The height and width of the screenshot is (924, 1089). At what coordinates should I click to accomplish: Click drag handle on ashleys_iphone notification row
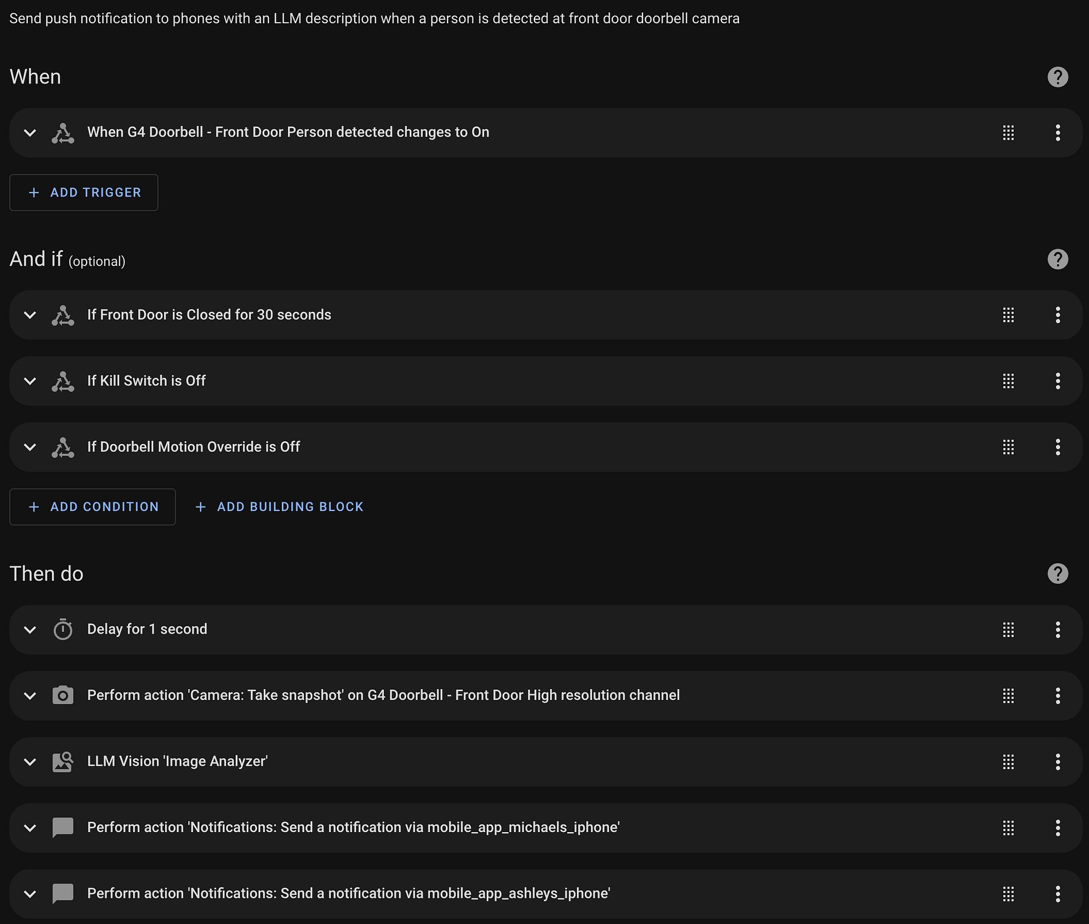pyautogui.click(x=1008, y=894)
